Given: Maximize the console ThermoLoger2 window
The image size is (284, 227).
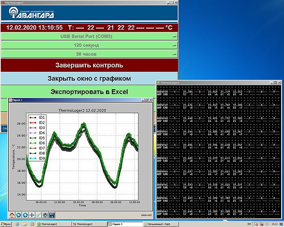Looking at the screenshot, I should coord(275,83).
